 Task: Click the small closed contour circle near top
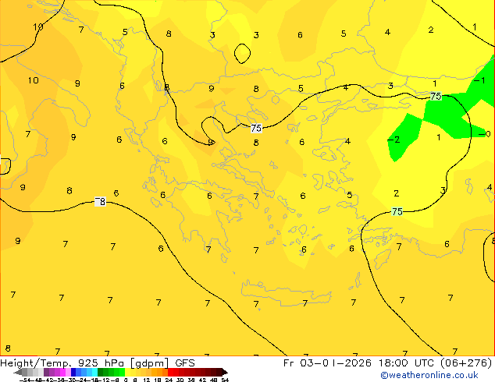[x=243, y=54]
